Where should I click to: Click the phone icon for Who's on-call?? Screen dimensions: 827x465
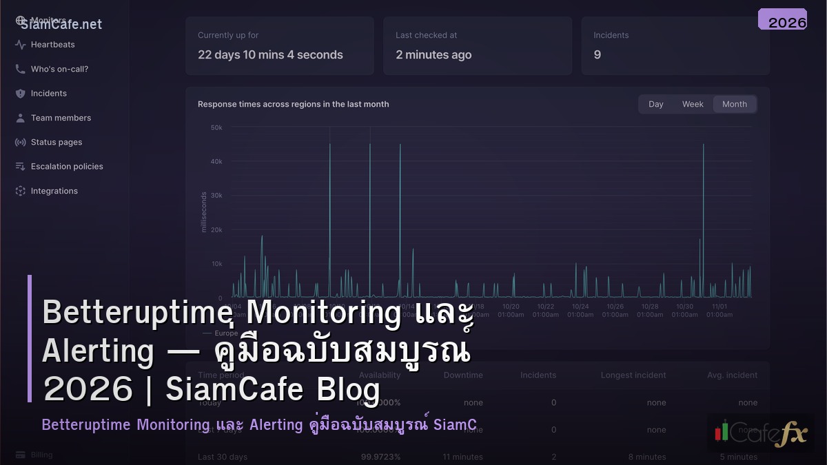point(19,69)
